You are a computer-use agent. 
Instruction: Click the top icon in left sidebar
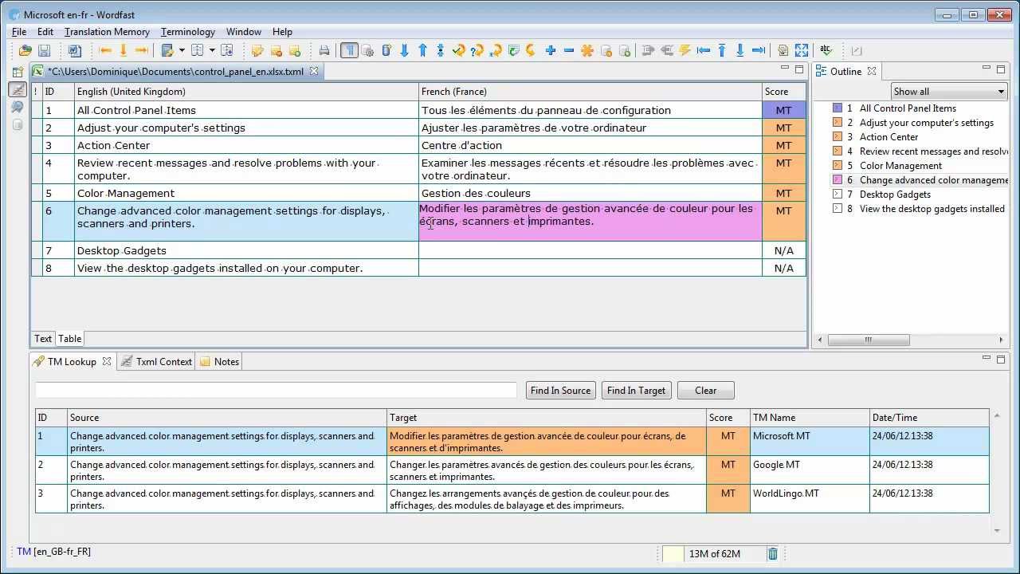tap(18, 72)
